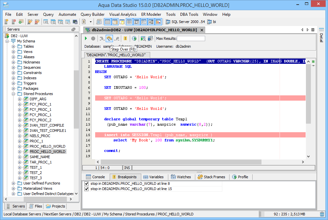Toggle the diagram layout icon beside the chart icon
Viewport: 328px width, 220px height.
click(x=151, y=21)
